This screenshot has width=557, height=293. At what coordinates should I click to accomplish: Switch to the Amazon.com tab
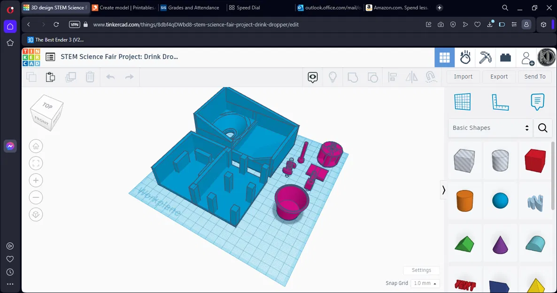(x=397, y=8)
